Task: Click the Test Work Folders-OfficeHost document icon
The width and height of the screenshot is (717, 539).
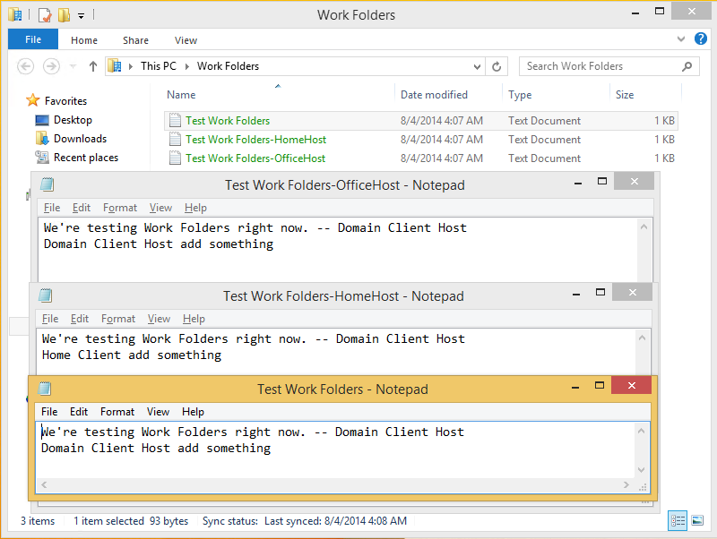Action: click(x=175, y=158)
